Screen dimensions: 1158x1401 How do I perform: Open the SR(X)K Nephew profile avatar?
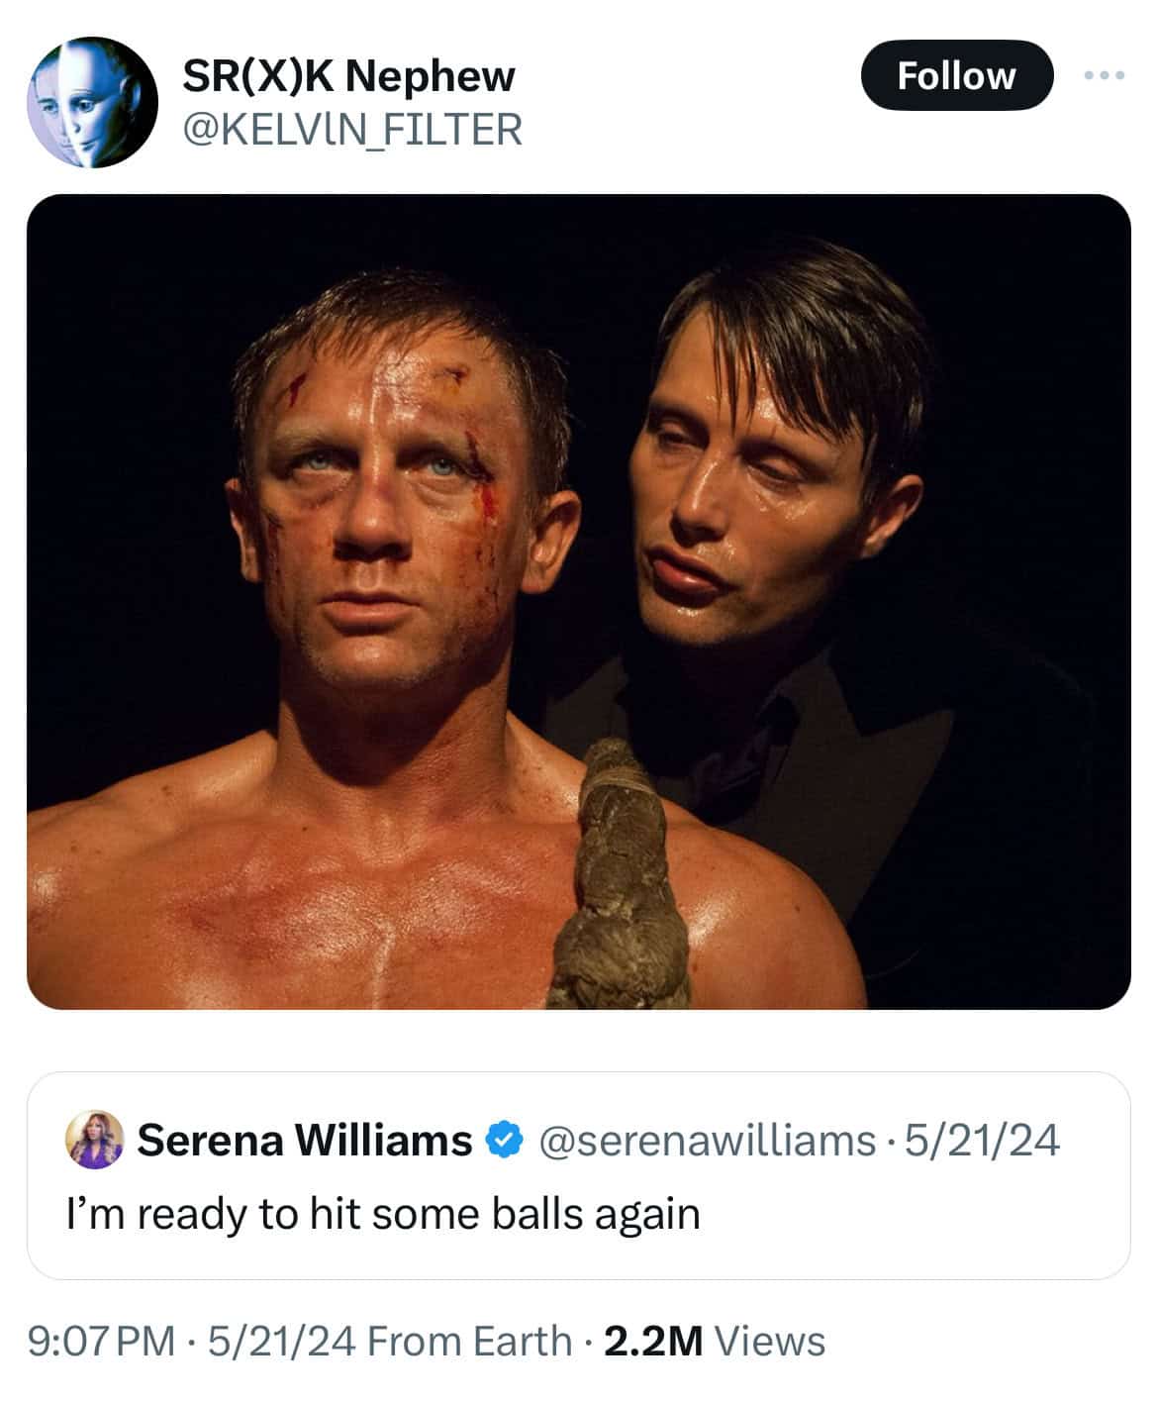[92, 102]
